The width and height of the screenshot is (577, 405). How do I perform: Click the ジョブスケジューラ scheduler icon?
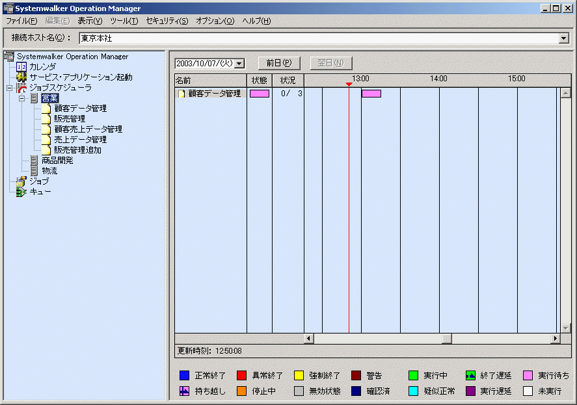(21, 88)
